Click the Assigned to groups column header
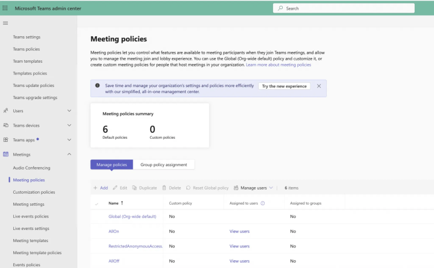 pyautogui.click(x=306, y=203)
